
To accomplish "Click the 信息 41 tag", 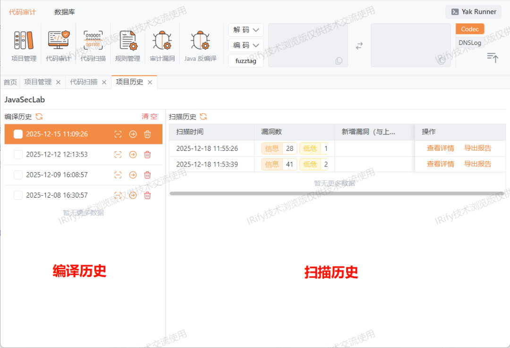I will point(279,165).
